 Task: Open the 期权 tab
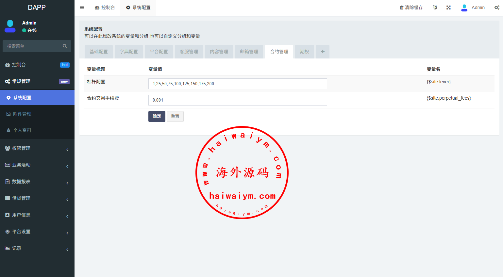(305, 52)
